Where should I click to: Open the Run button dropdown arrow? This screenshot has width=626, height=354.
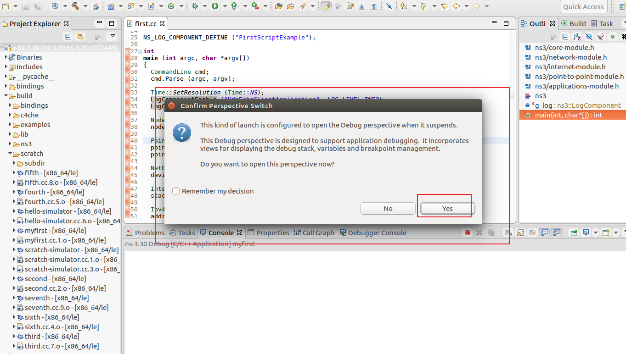tap(225, 6)
